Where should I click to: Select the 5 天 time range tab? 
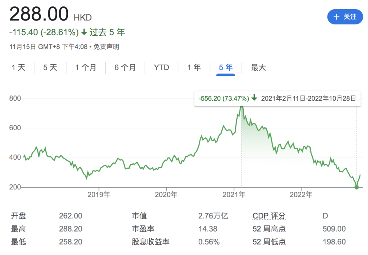pyautogui.click(x=50, y=68)
